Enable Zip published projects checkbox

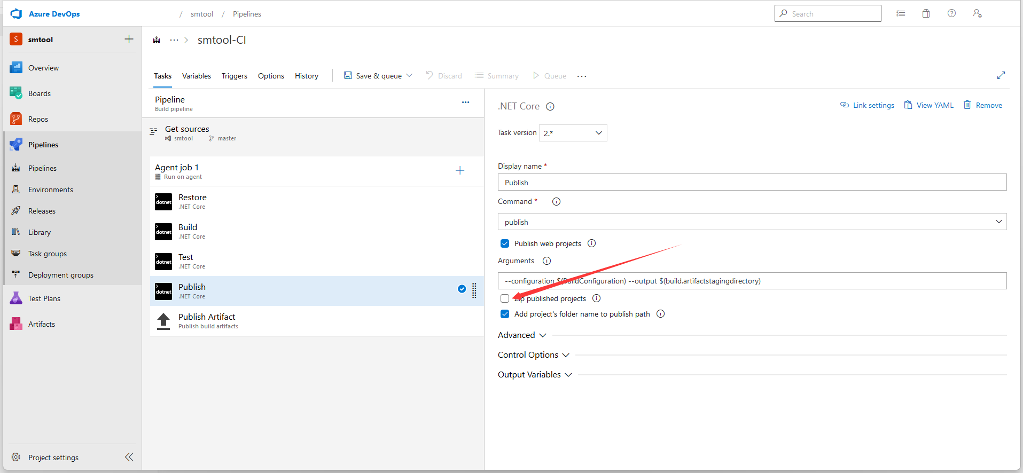[505, 298]
